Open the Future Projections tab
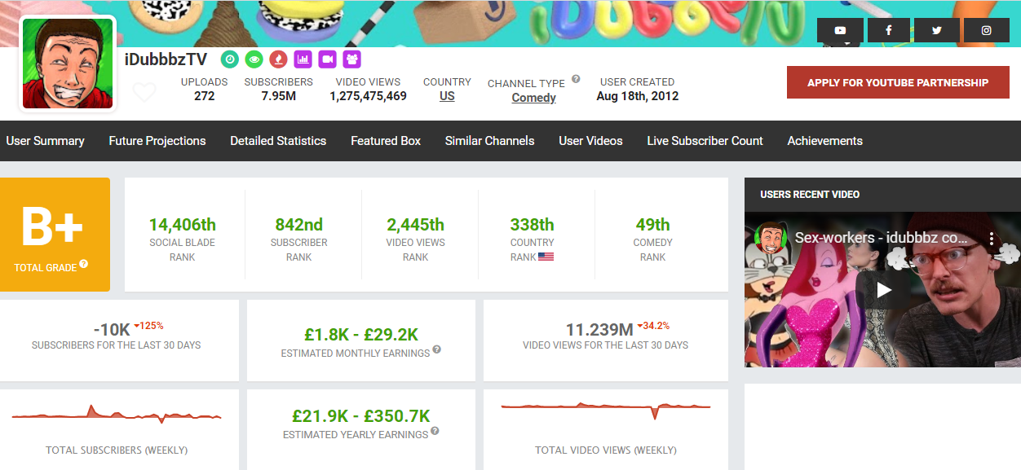Screen dimensions: 1021x470 (x=157, y=141)
